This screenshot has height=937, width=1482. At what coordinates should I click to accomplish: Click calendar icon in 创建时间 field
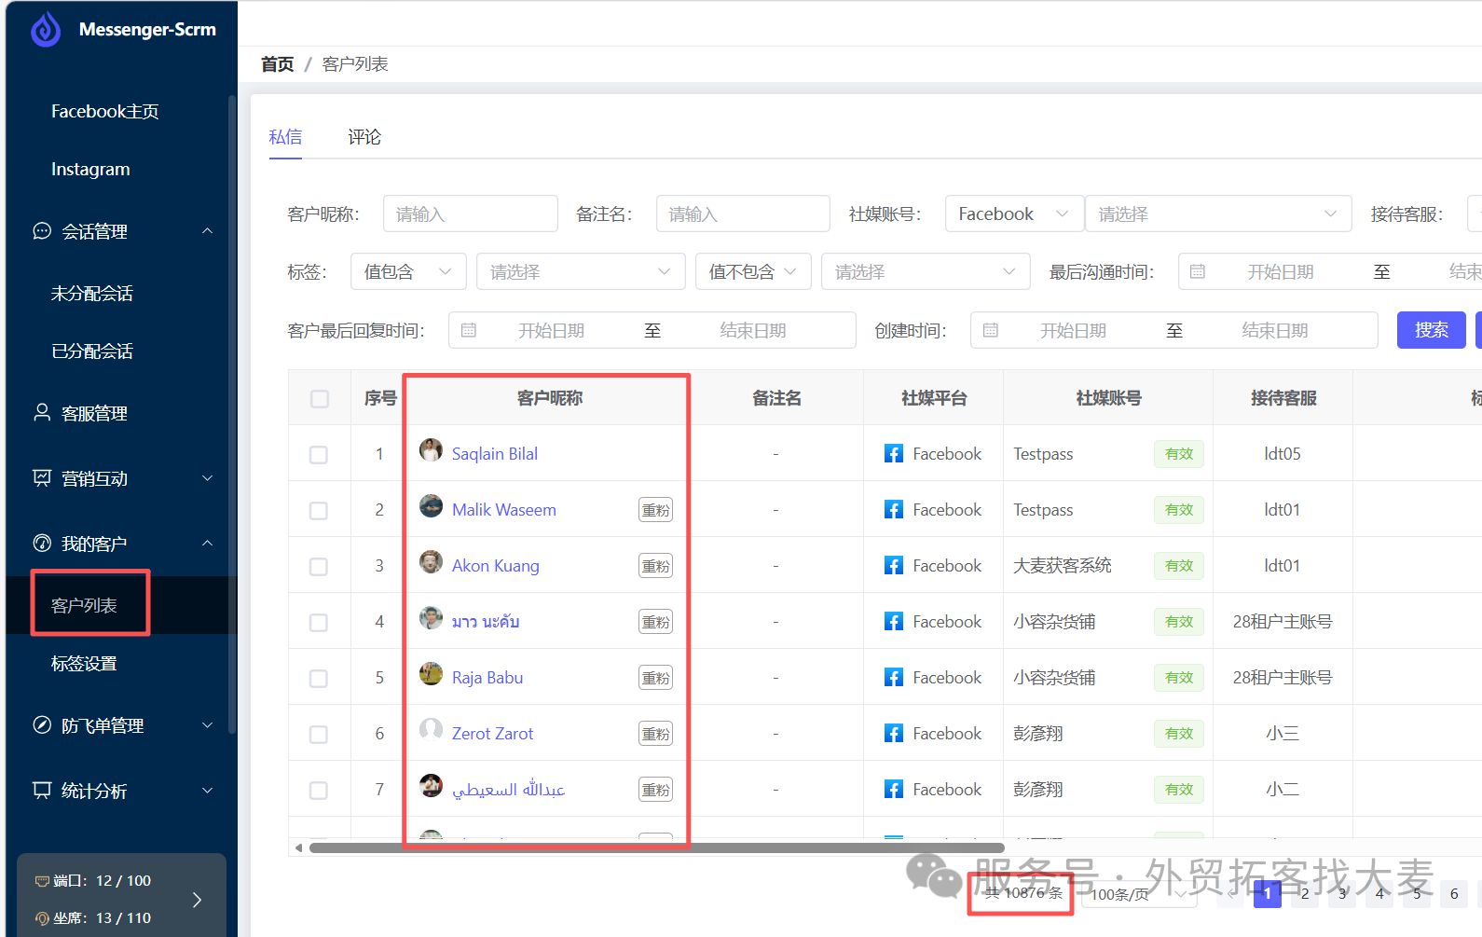(991, 330)
